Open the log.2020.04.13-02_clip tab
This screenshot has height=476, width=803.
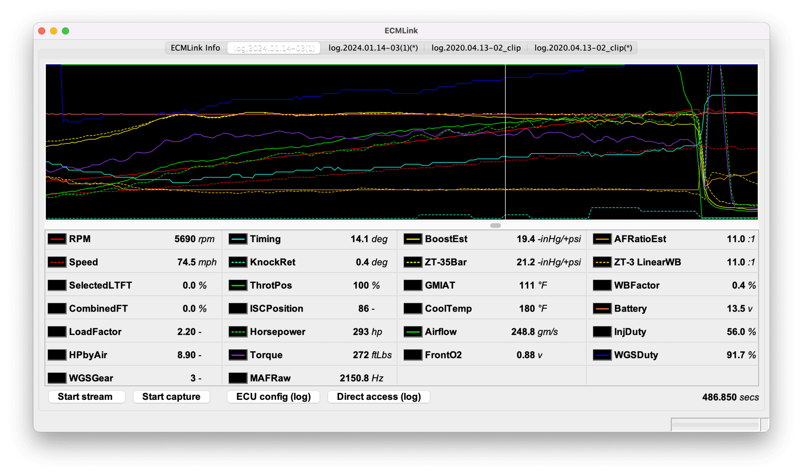[x=476, y=48]
